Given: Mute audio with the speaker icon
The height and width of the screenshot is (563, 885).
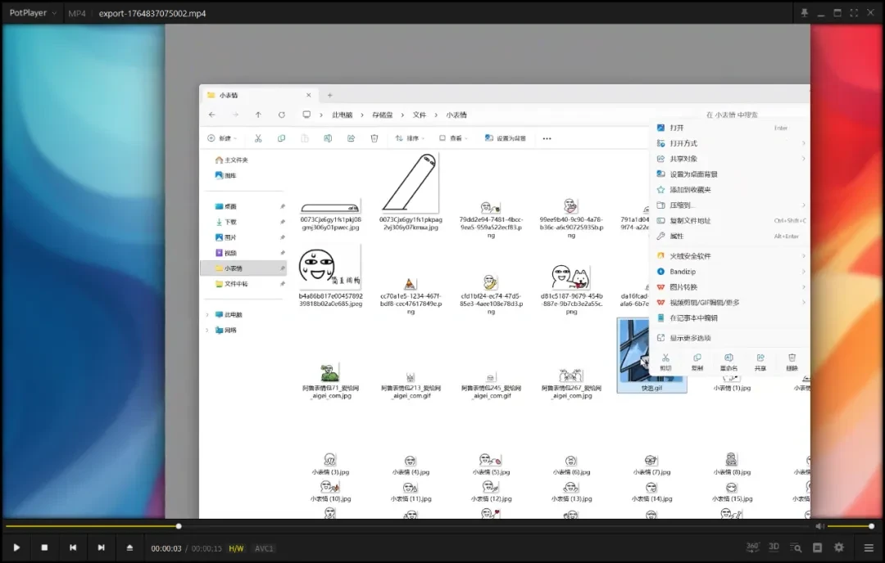Looking at the screenshot, I should click(819, 526).
